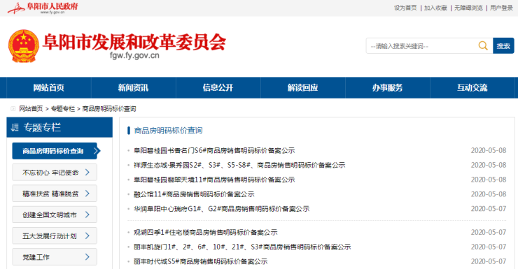This screenshot has height=269, width=518.
Task: Select 五大发展行动计划 sidebar item
Action: click(55, 235)
